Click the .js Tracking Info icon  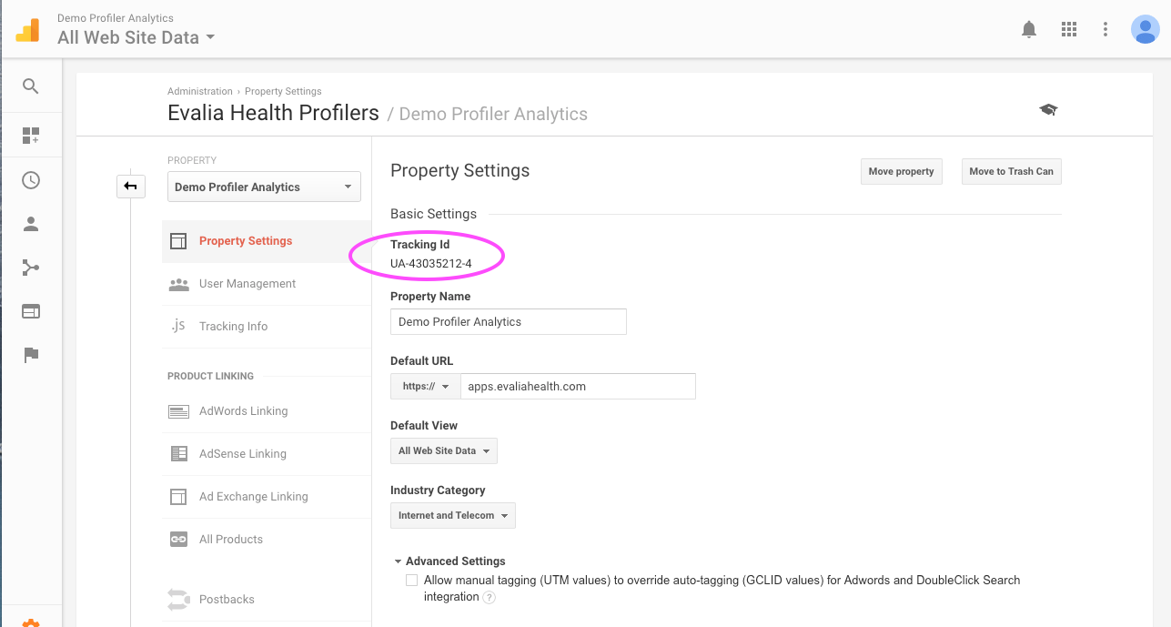click(178, 326)
